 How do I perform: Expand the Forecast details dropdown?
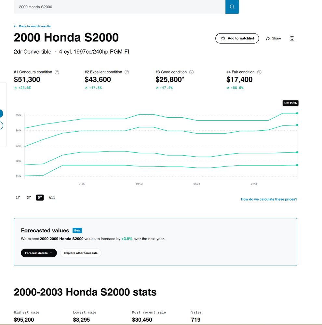[x=39, y=253]
